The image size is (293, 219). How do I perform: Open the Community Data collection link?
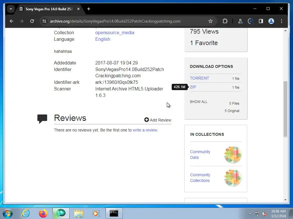coord(200,155)
